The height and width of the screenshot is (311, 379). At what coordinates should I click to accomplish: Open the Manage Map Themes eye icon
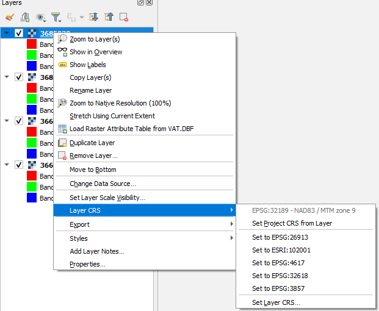40,18
